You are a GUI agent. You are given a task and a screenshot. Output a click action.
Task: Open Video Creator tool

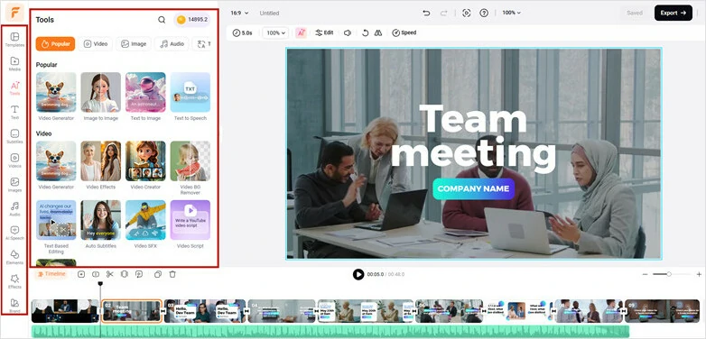(x=145, y=165)
